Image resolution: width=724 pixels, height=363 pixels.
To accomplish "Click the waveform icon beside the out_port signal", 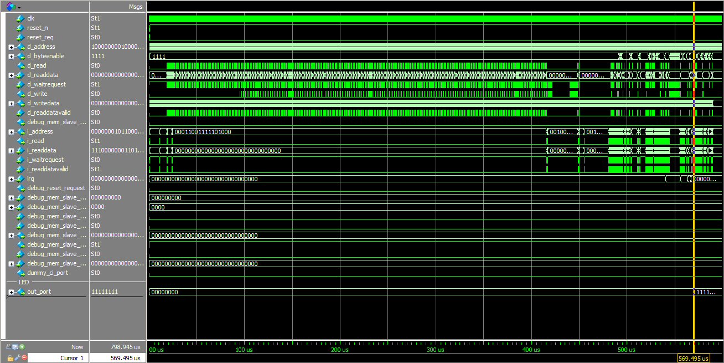I will tap(22, 291).
